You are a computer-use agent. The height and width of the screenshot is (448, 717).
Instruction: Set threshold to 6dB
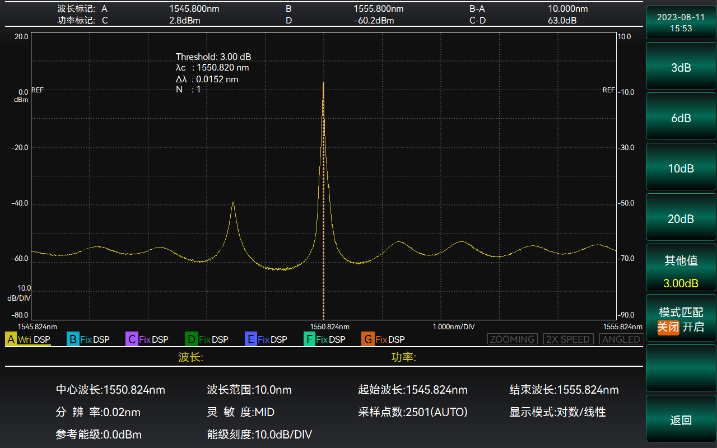pos(681,118)
